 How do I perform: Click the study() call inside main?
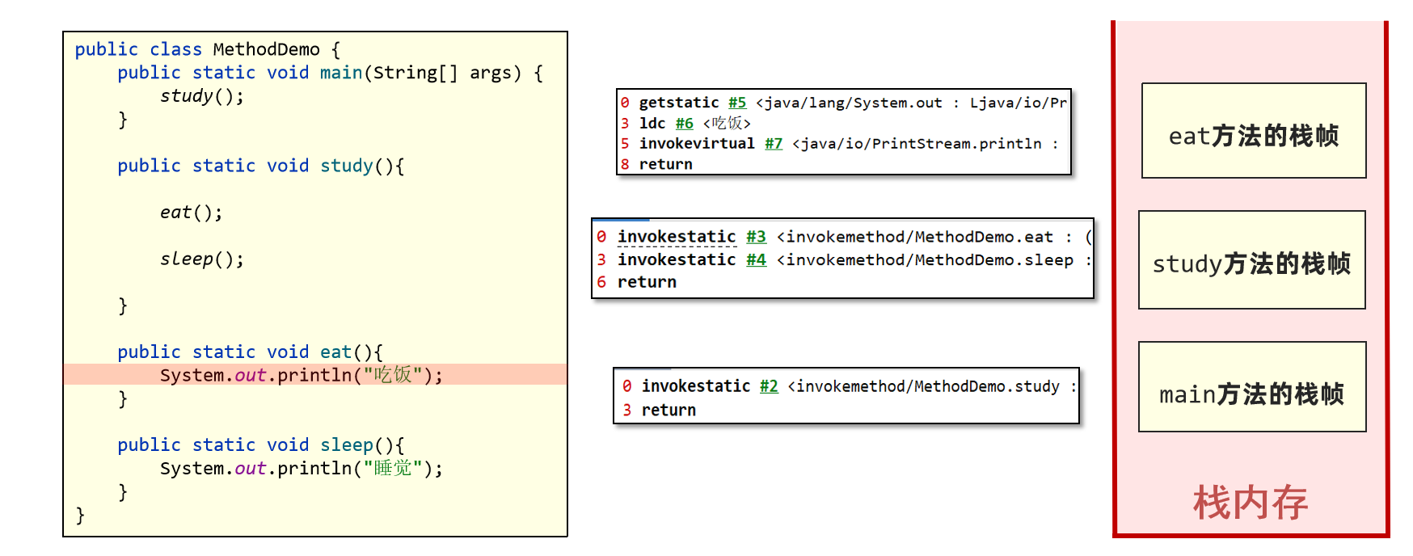point(201,96)
